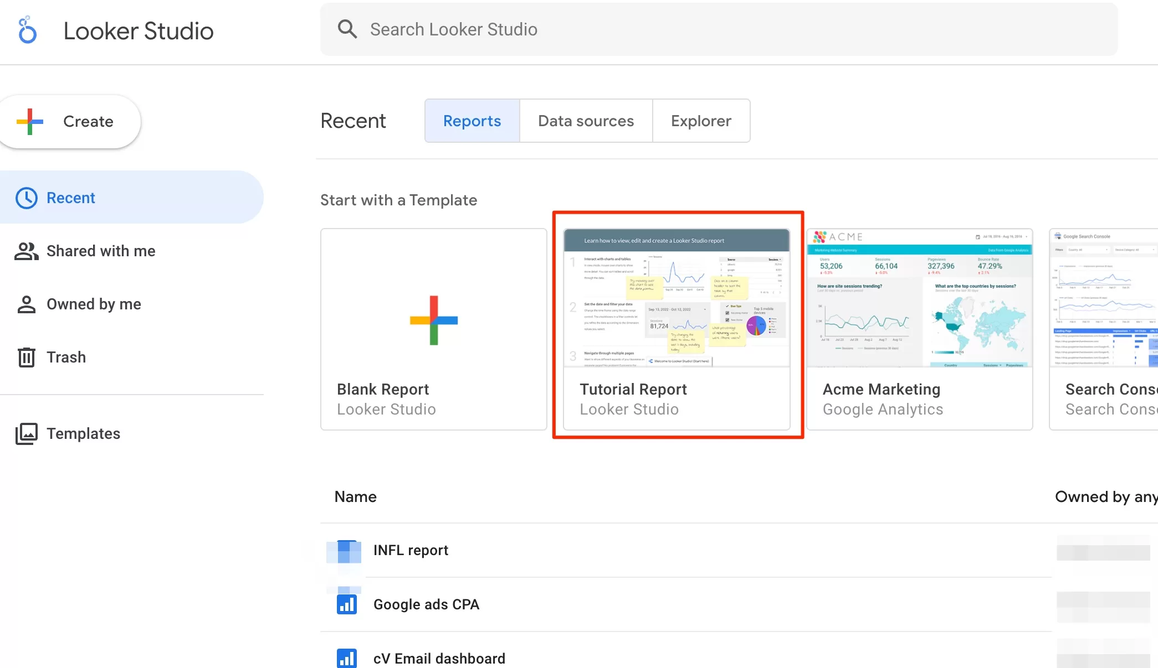
Task: Select Recent in the sidebar
Action: (x=131, y=198)
